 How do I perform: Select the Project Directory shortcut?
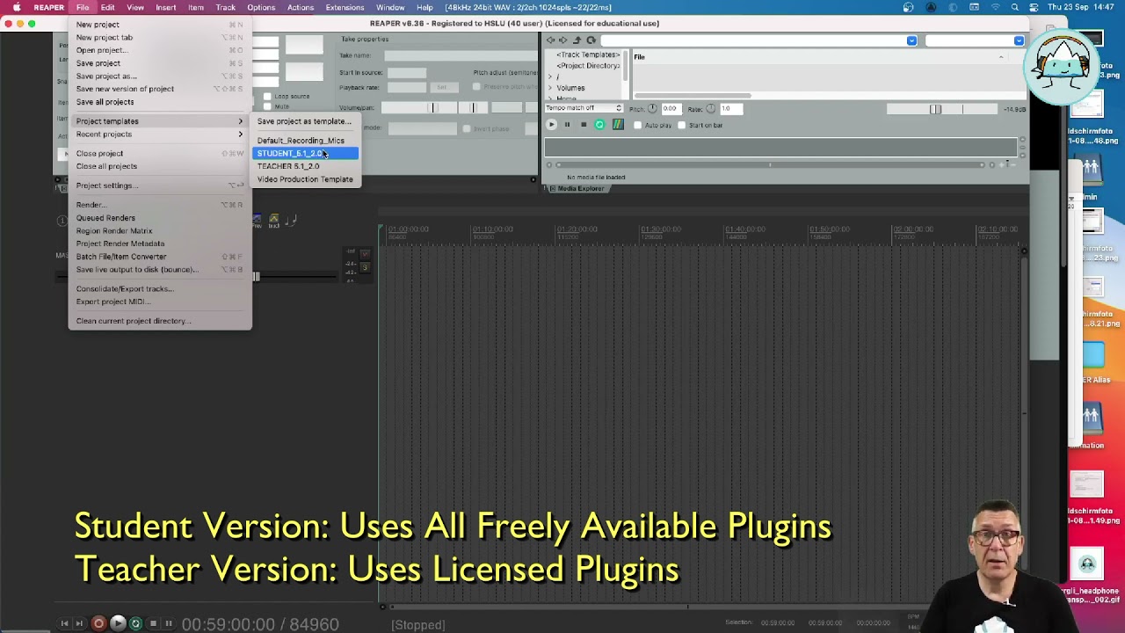click(x=588, y=66)
